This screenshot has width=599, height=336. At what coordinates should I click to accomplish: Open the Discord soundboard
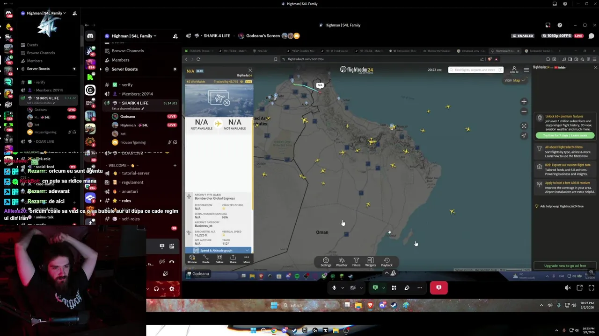pos(407,287)
